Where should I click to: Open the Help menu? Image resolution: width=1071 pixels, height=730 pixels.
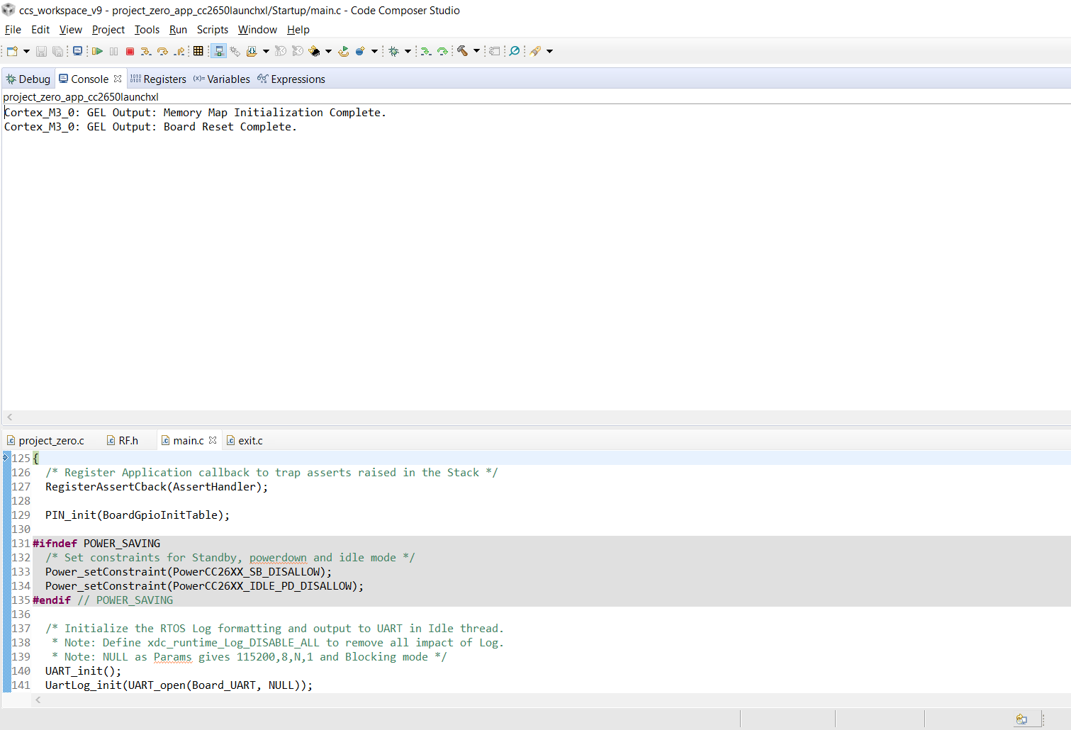298,30
